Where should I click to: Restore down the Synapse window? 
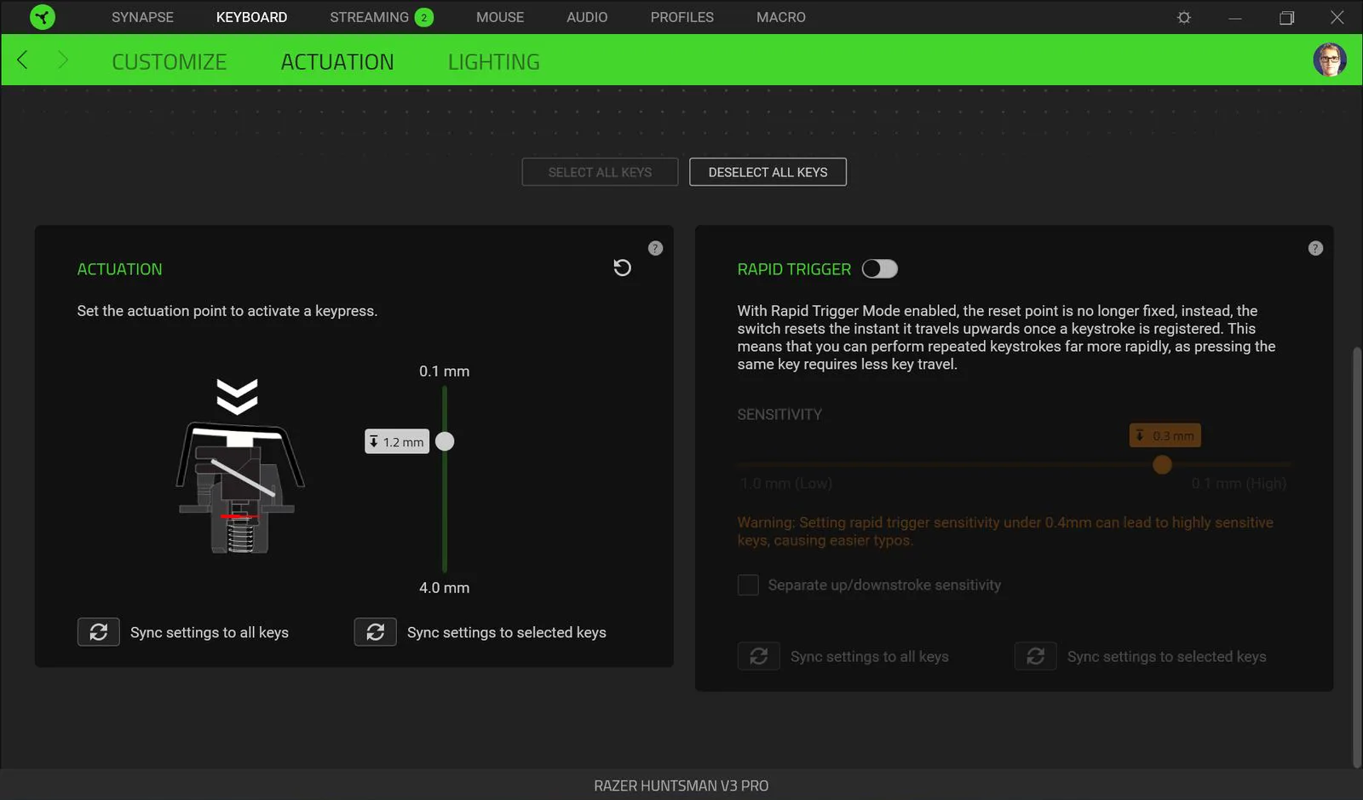[x=1286, y=17]
